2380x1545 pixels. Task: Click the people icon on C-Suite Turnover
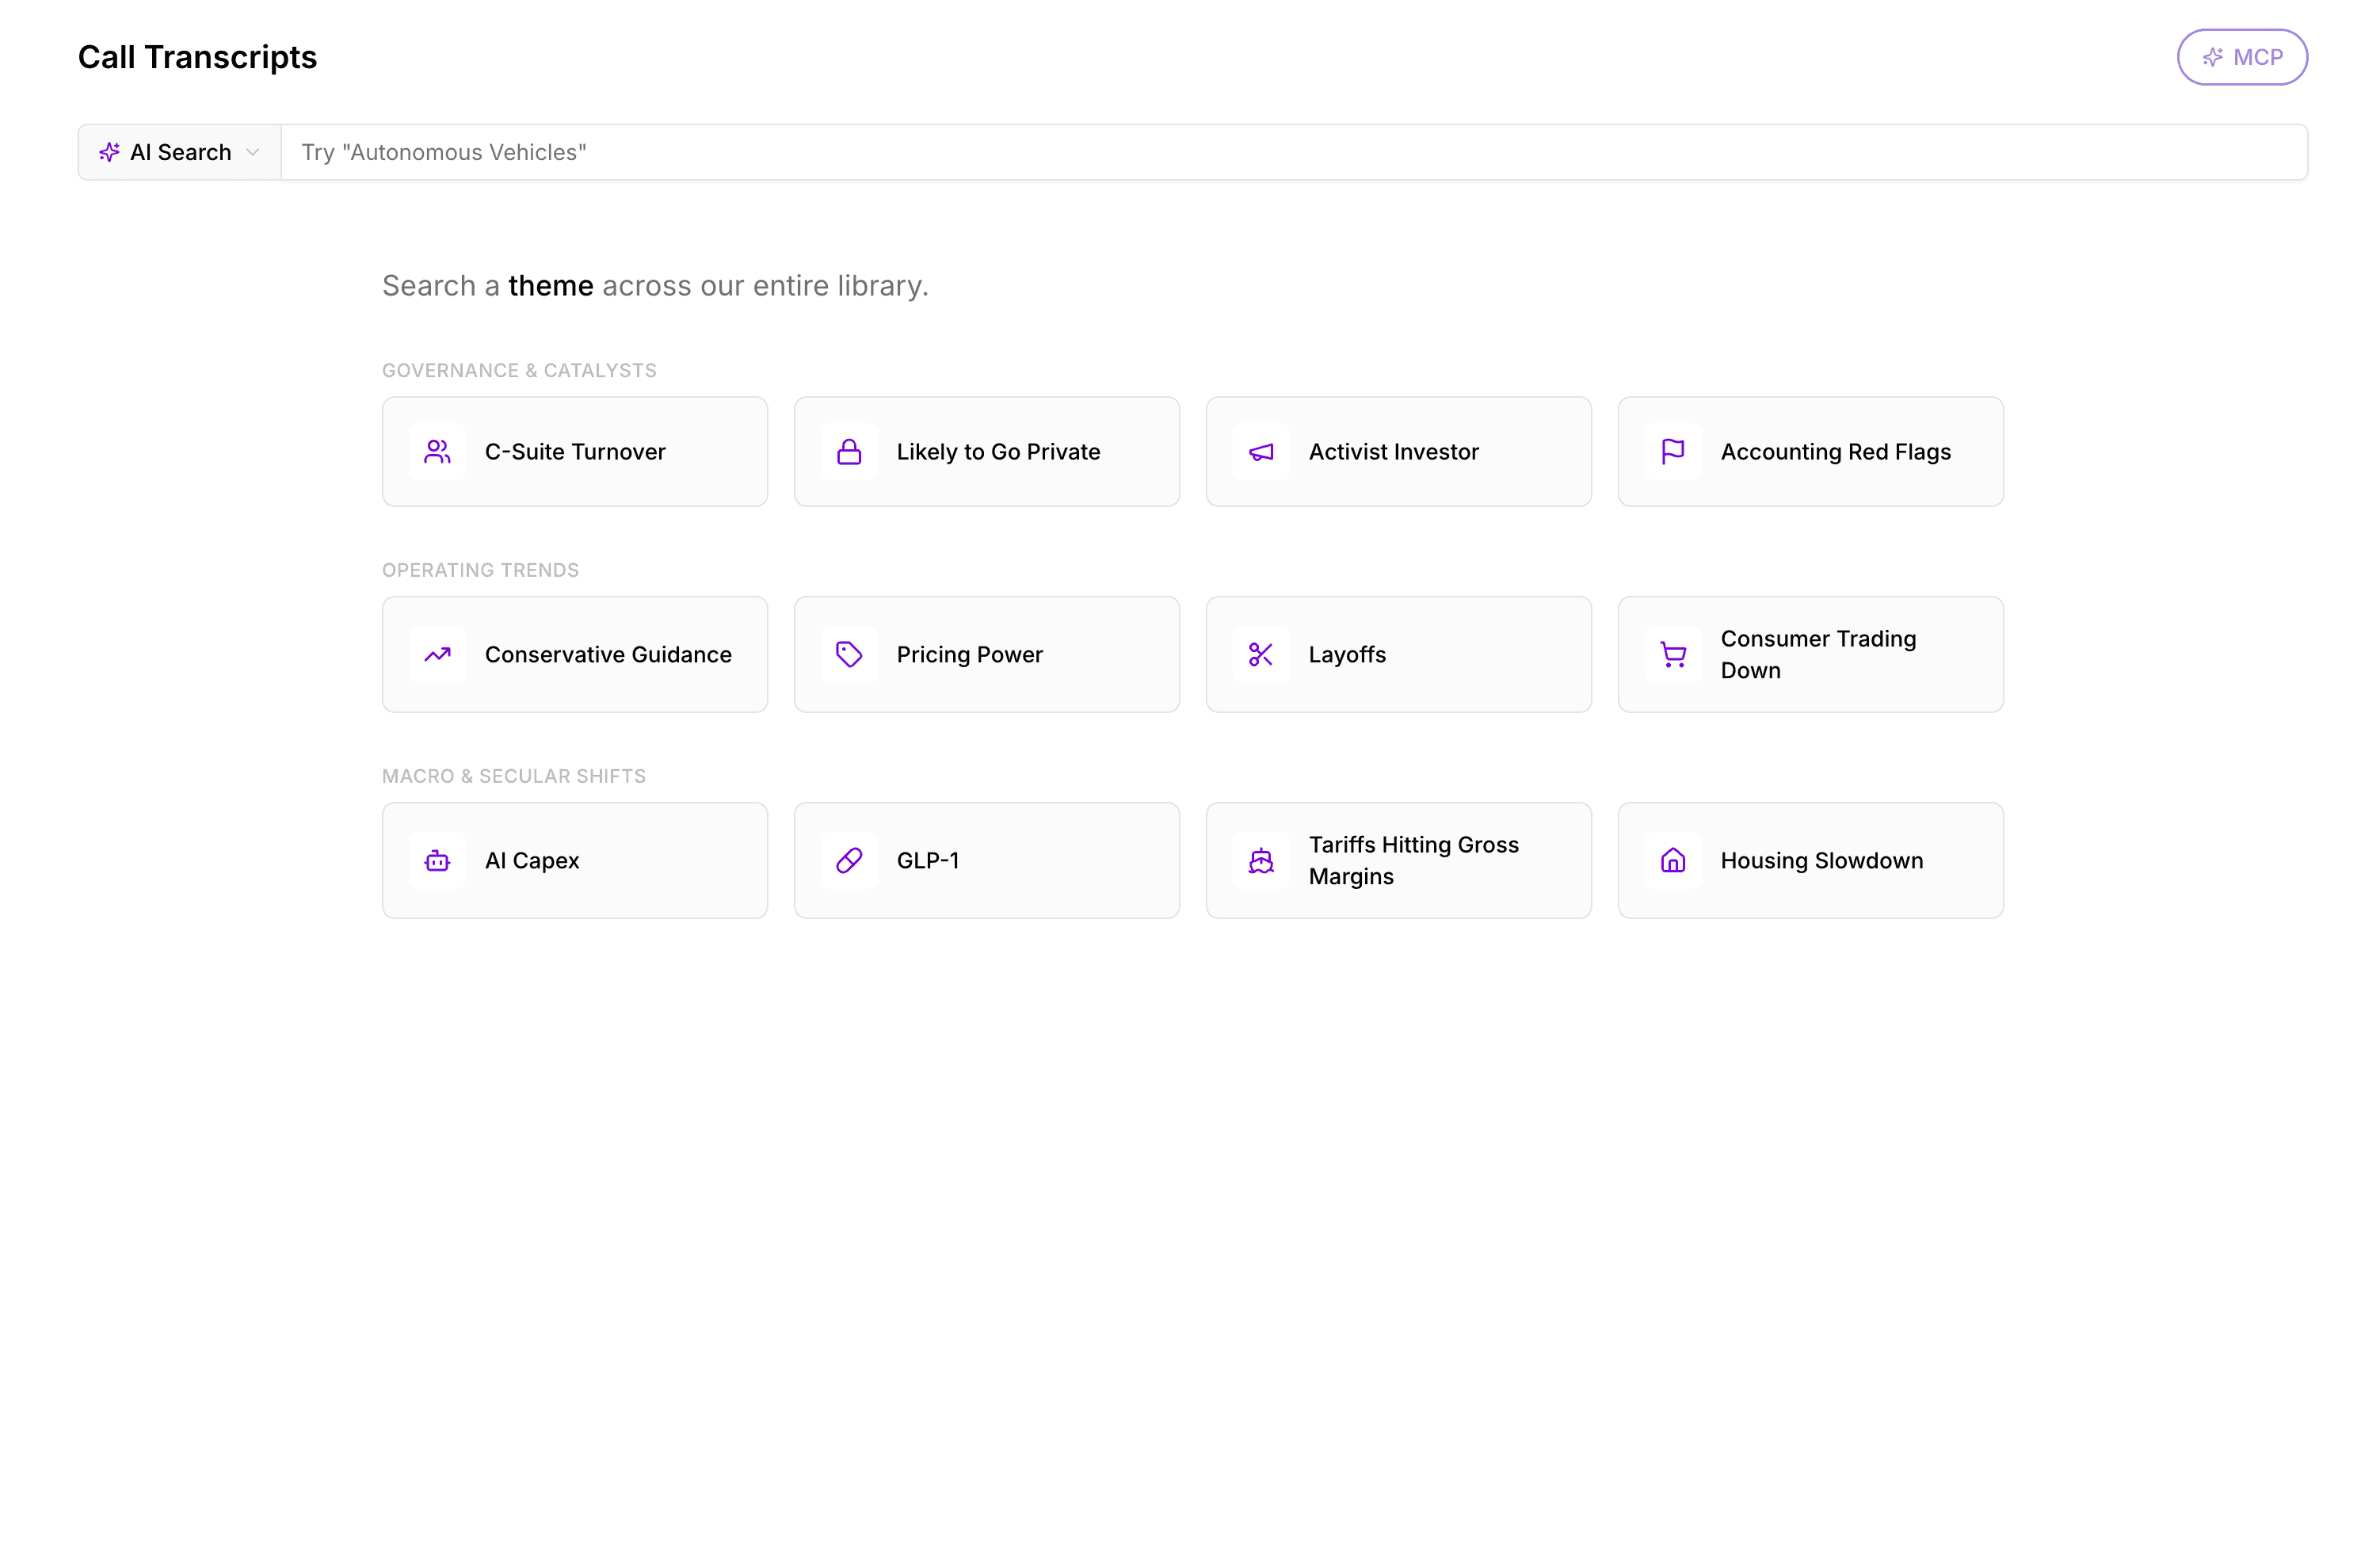coord(437,452)
